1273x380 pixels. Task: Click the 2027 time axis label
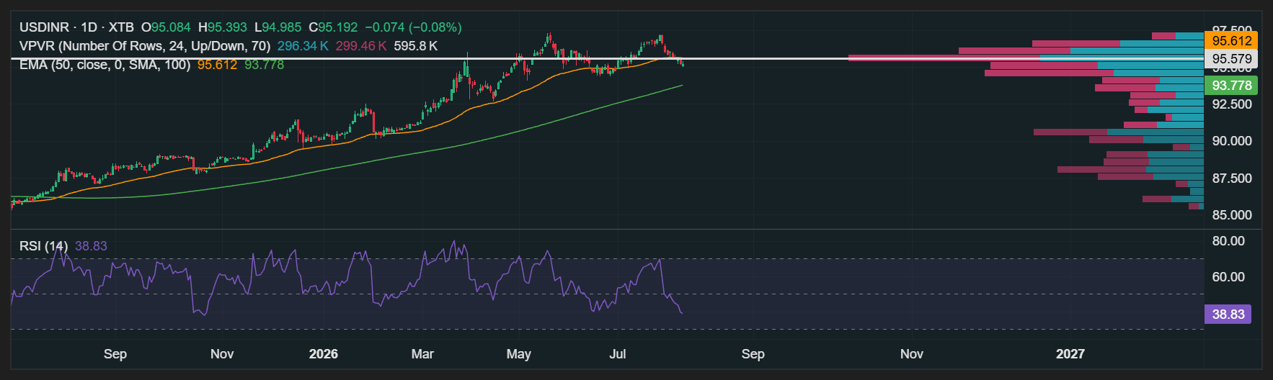[x=1070, y=354]
